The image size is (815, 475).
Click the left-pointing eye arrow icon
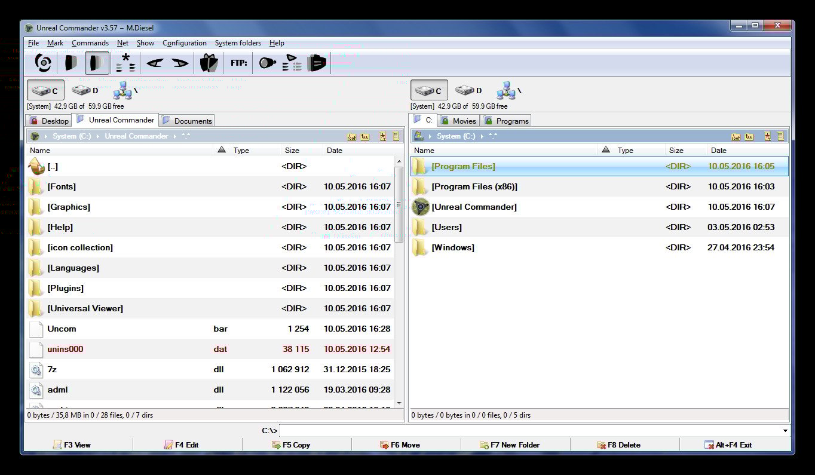(x=155, y=63)
